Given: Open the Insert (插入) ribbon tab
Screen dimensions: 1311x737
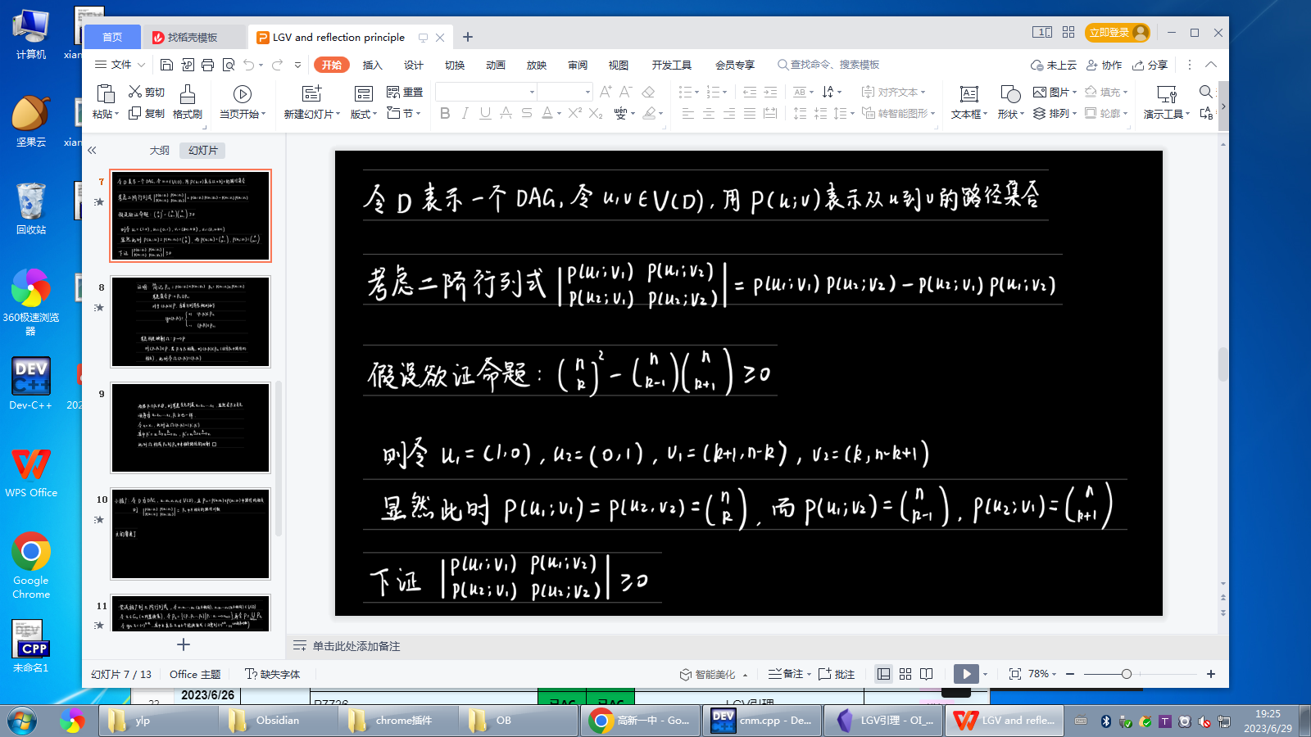Looking at the screenshot, I should pyautogui.click(x=373, y=65).
